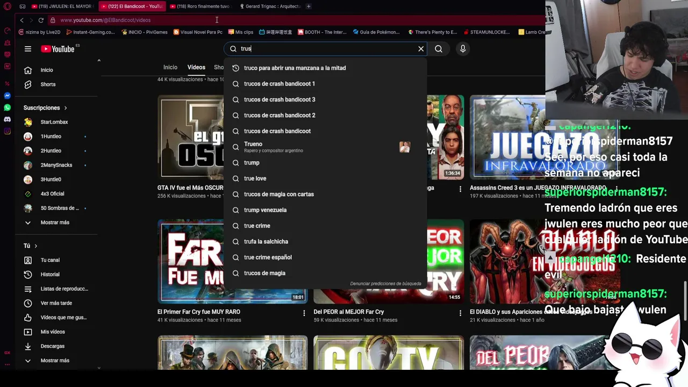Click the browser address bar URL
Image resolution: width=688 pixels, height=387 pixels.
click(x=105, y=20)
